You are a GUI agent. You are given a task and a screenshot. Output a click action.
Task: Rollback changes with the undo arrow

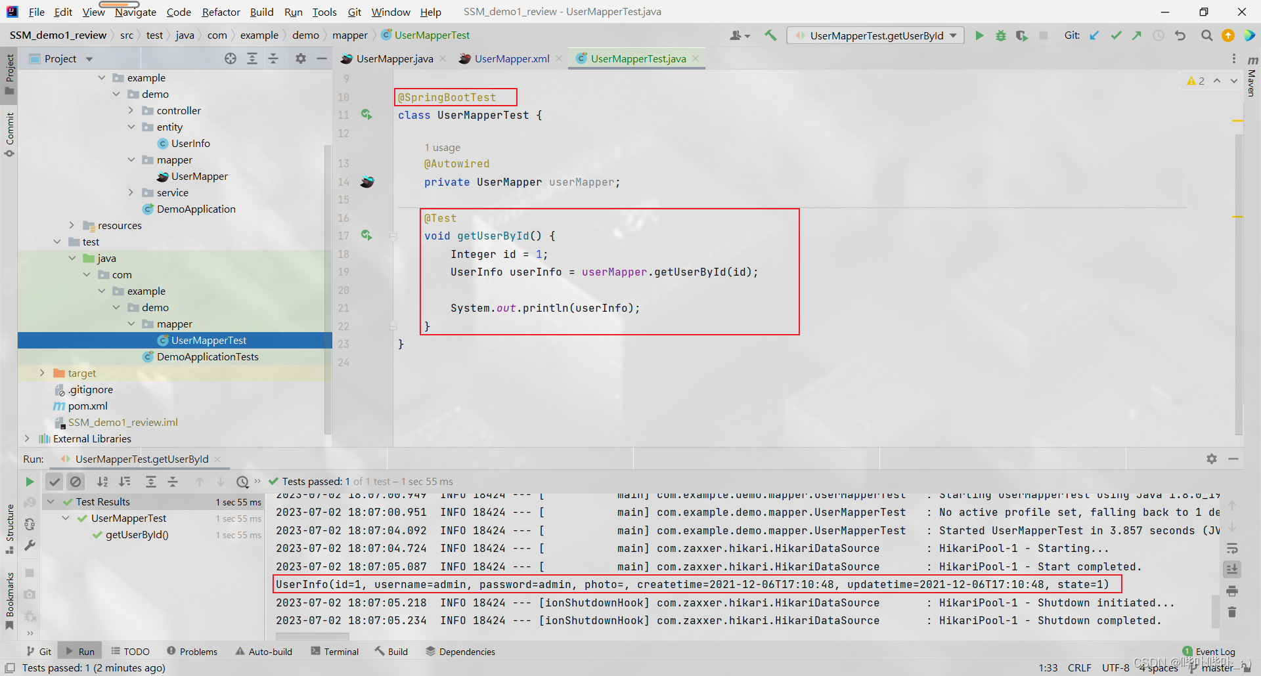1180,35
